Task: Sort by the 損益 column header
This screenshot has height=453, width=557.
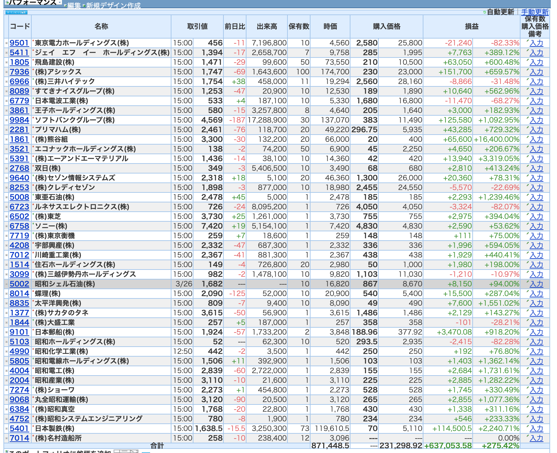Action: [x=472, y=27]
